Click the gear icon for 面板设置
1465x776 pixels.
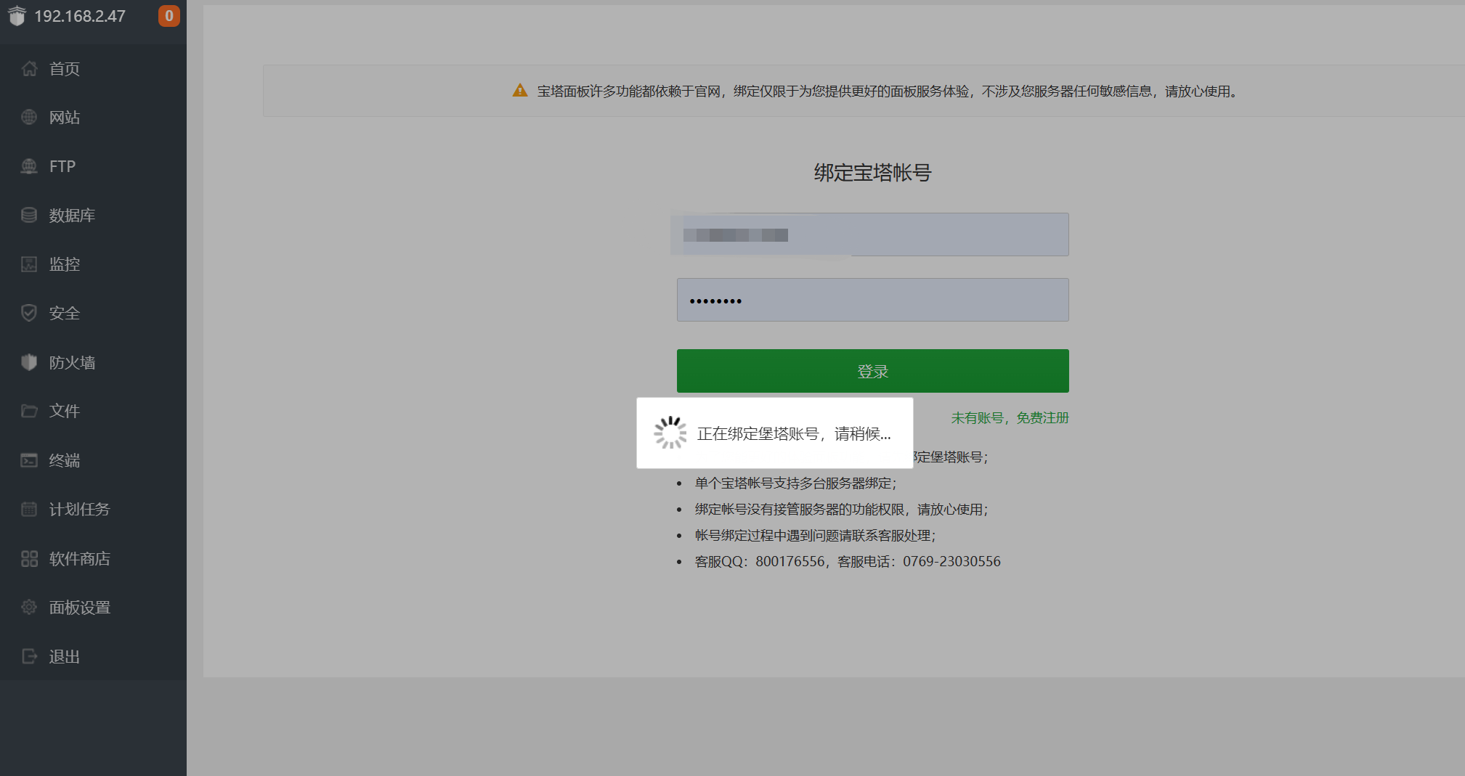(29, 607)
